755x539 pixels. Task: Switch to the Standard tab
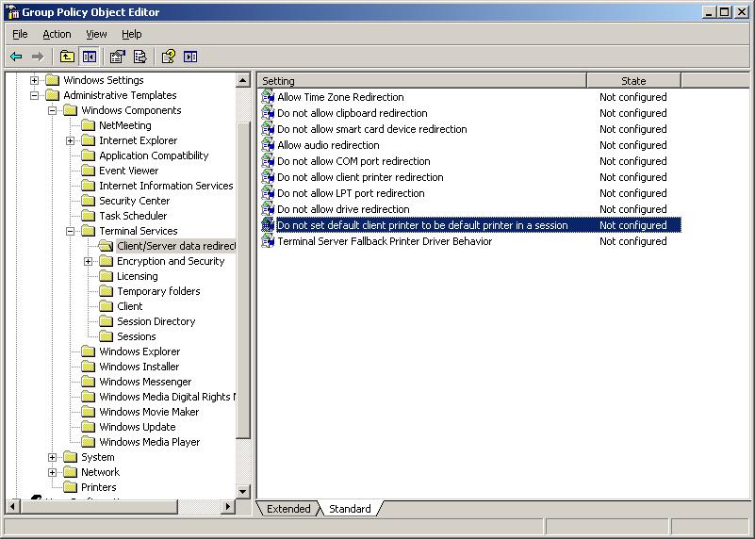tap(350, 509)
